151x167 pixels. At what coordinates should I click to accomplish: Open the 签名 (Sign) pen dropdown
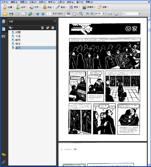(61, 7)
